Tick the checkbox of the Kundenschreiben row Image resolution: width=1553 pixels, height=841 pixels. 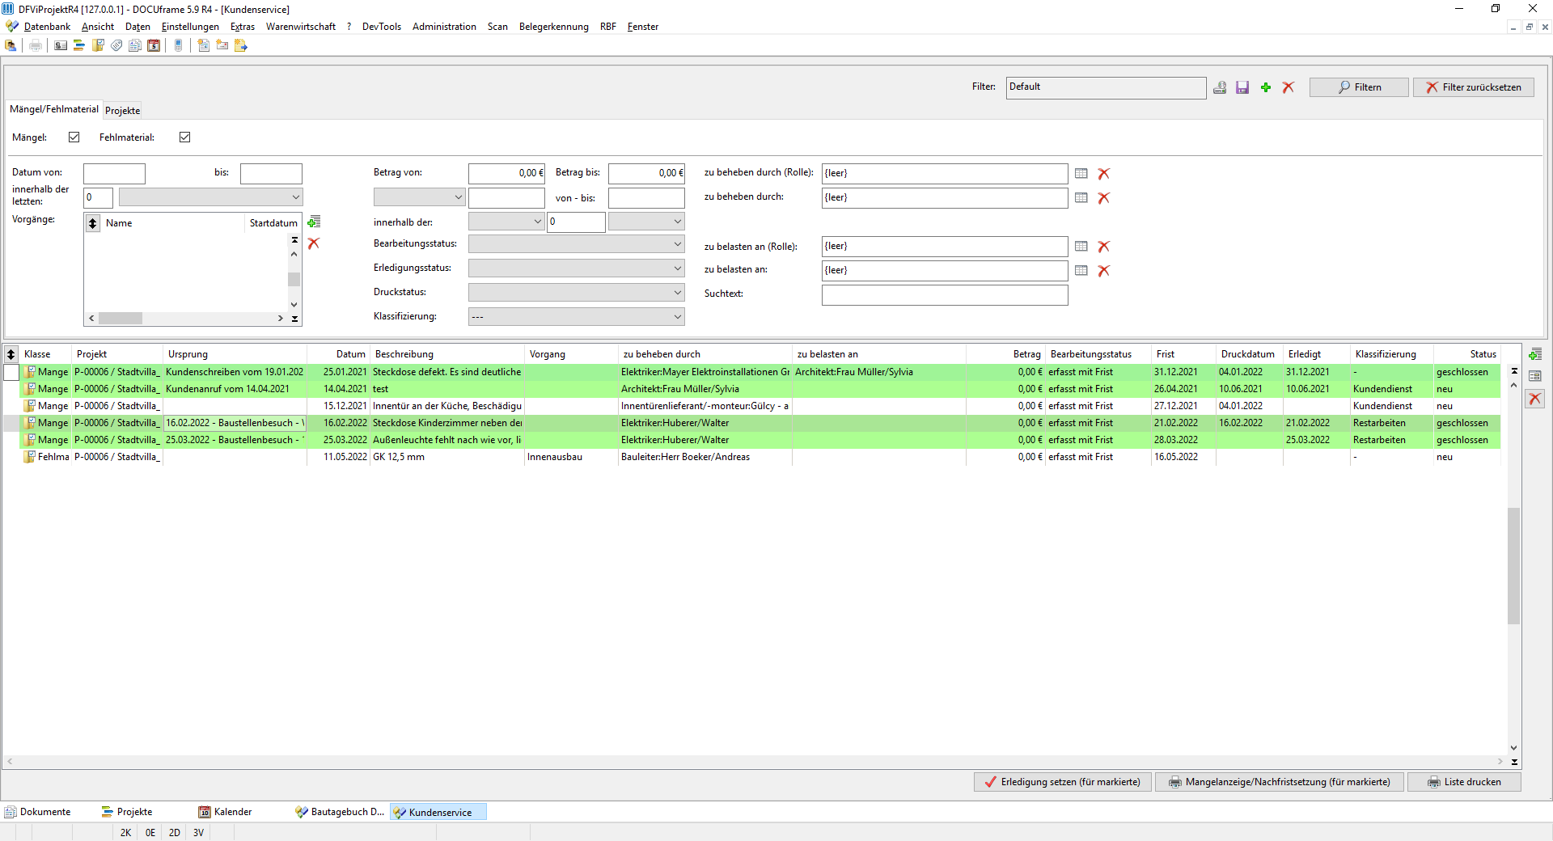(11, 372)
